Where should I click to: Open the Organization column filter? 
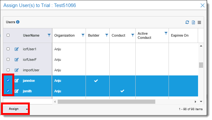83,35
